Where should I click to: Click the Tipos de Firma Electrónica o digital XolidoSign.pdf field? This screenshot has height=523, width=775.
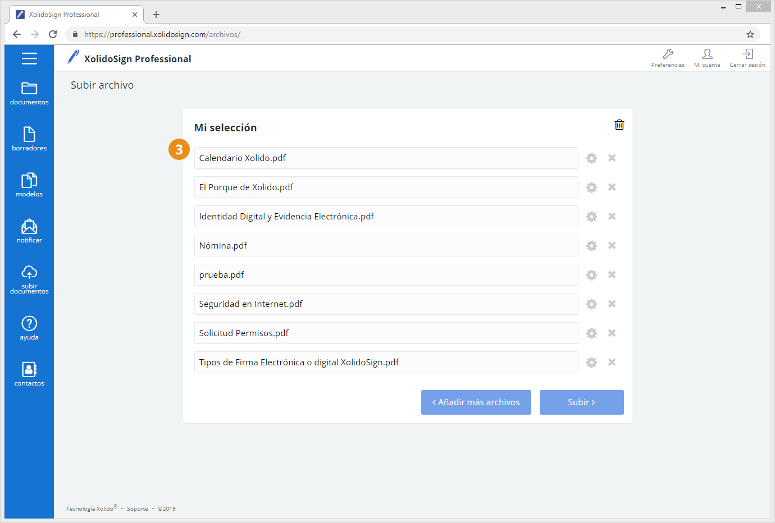(x=386, y=362)
